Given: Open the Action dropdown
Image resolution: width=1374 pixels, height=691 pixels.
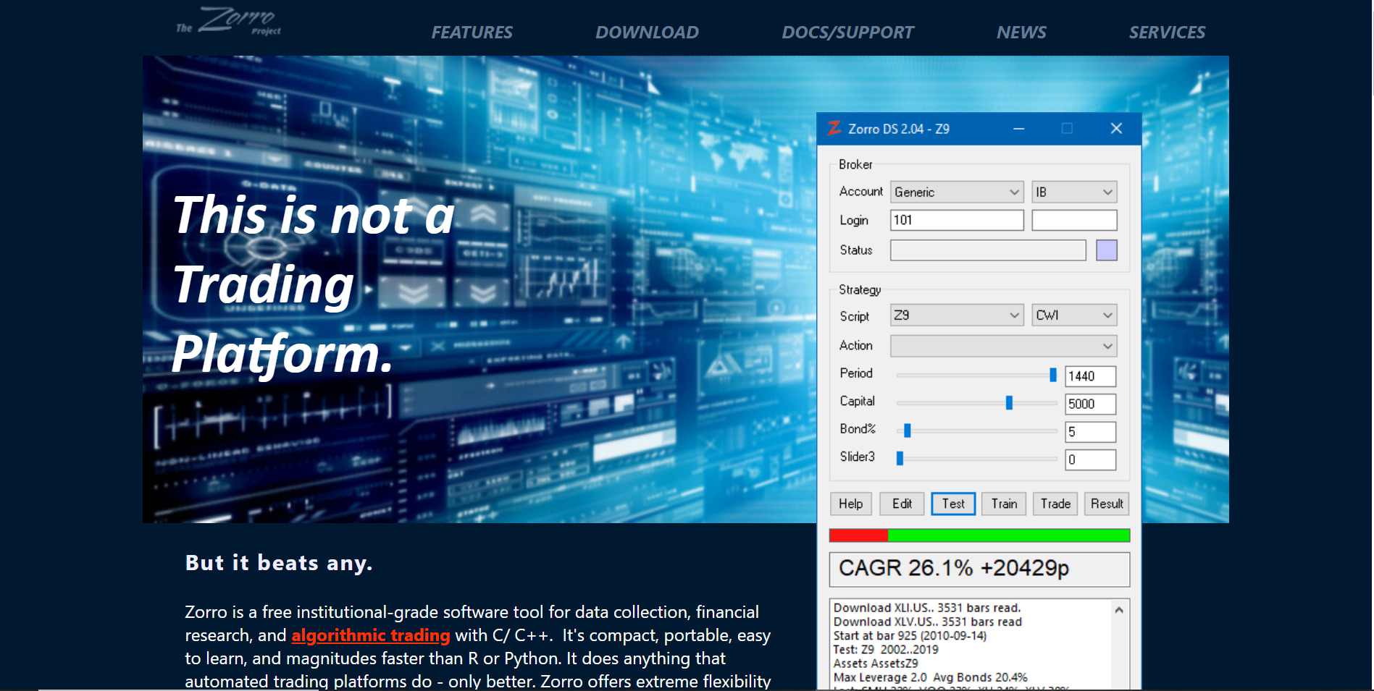Looking at the screenshot, I should coord(1003,346).
